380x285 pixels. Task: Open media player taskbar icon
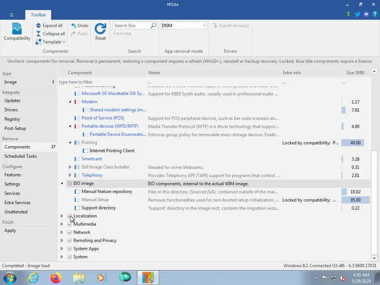coord(101,278)
